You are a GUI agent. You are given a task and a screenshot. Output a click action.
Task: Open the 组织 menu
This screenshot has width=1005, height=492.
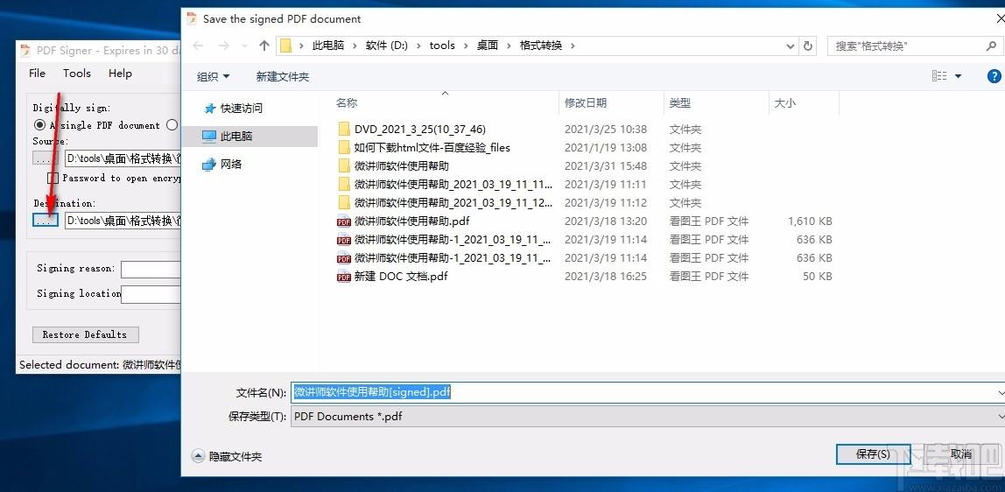213,77
